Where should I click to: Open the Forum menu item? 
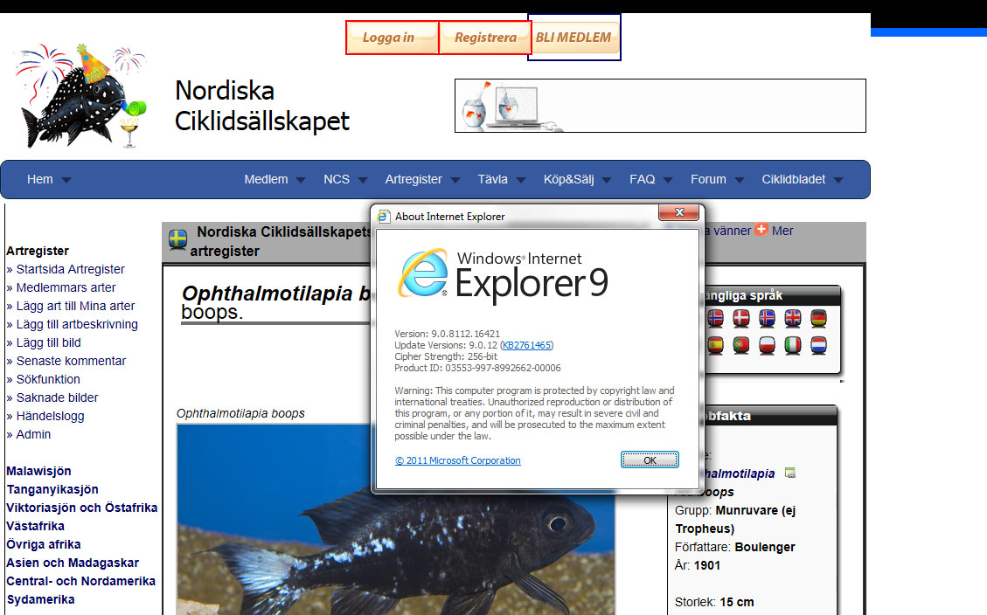click(708, 179)
